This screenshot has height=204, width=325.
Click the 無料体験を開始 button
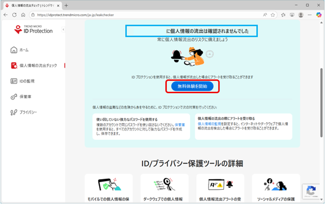192,87
